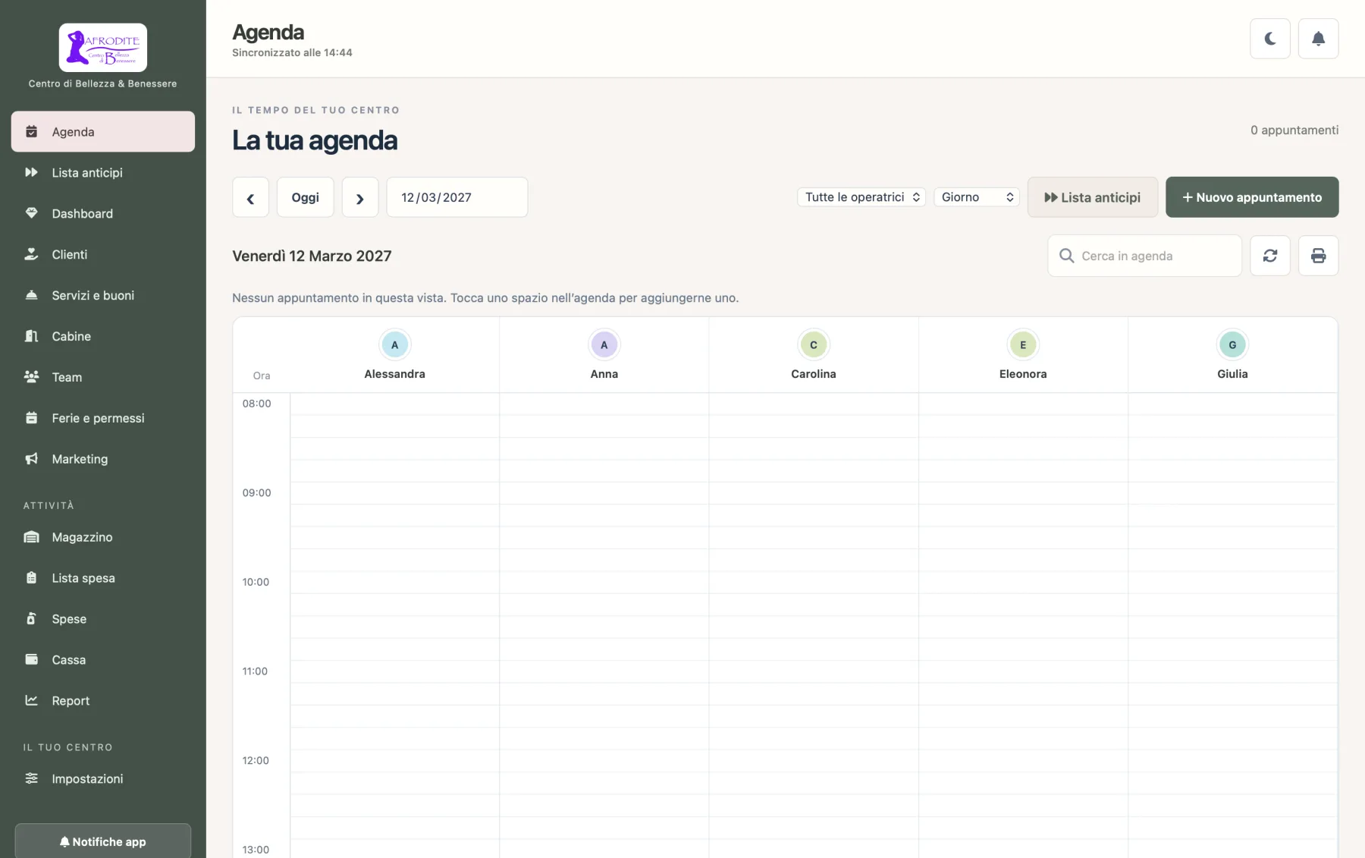The image size is (1365, 858).
Task: Click the Cerca in agenda search field
Action: (x=1145, y=256)
